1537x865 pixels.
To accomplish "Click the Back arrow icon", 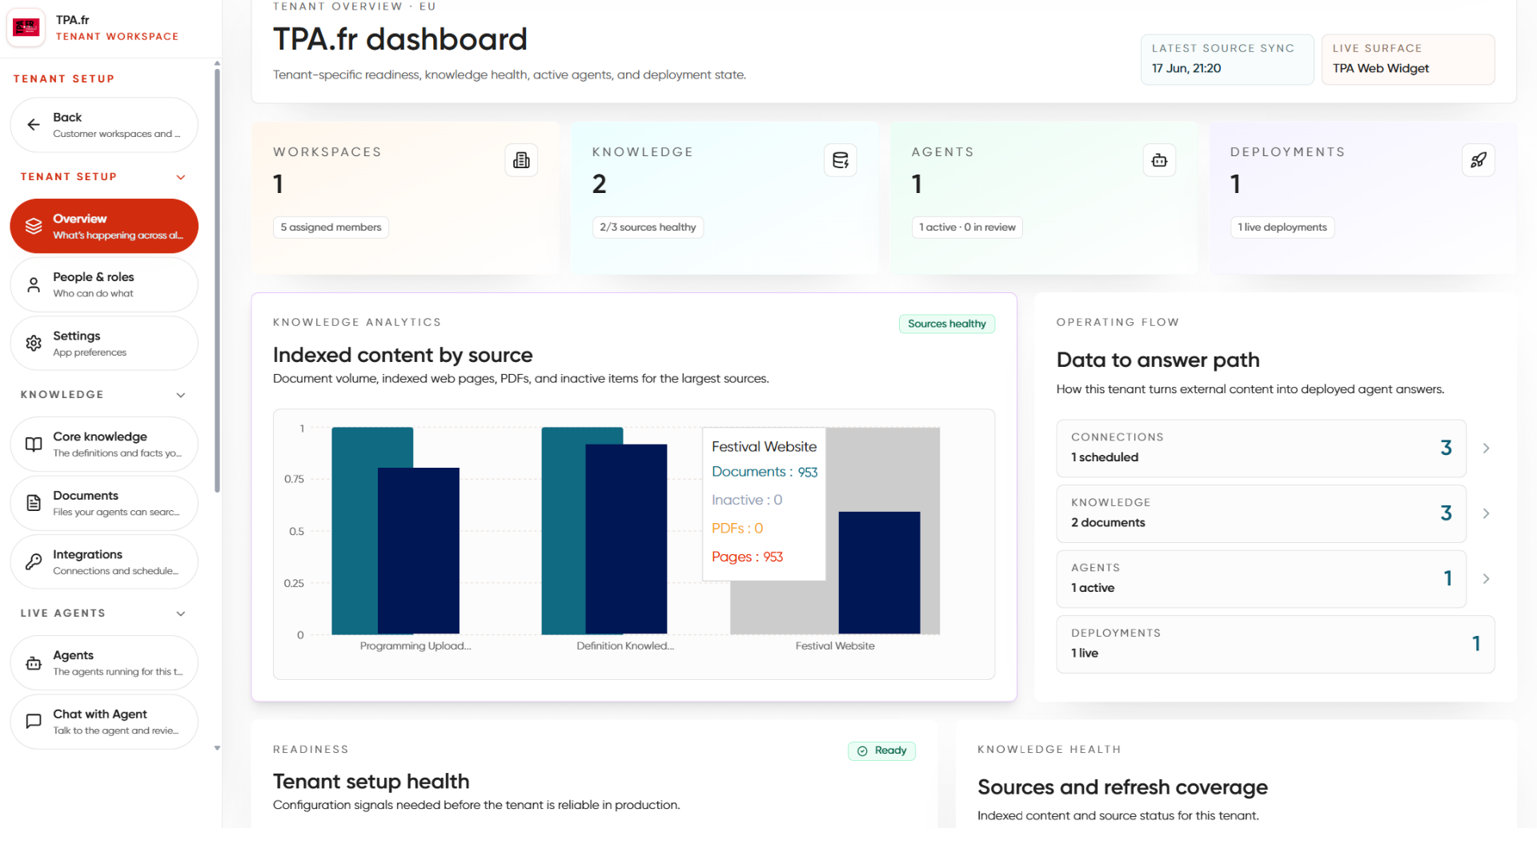I will (34, 124).
